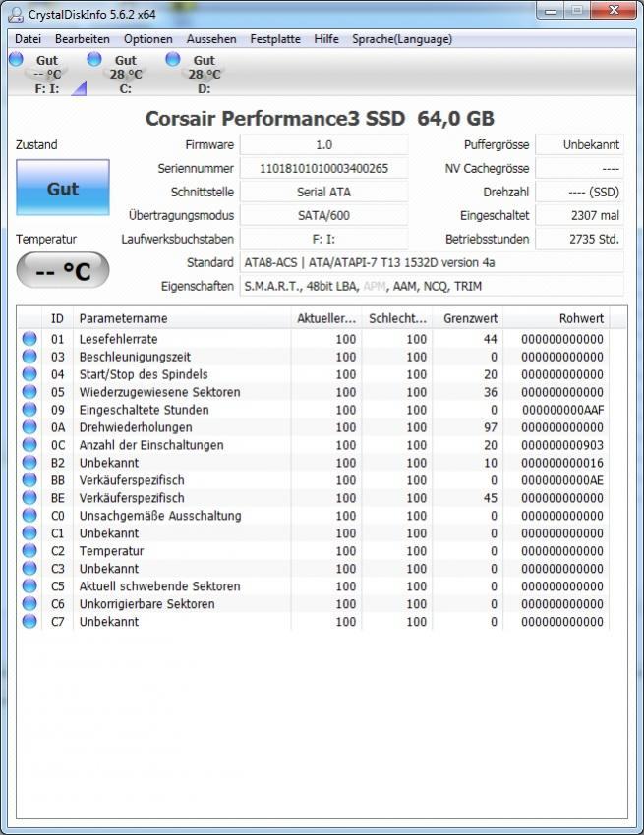Click status orb for Unkorrigierbare Sektoren

pyautogui.click(x=29, y=603)
